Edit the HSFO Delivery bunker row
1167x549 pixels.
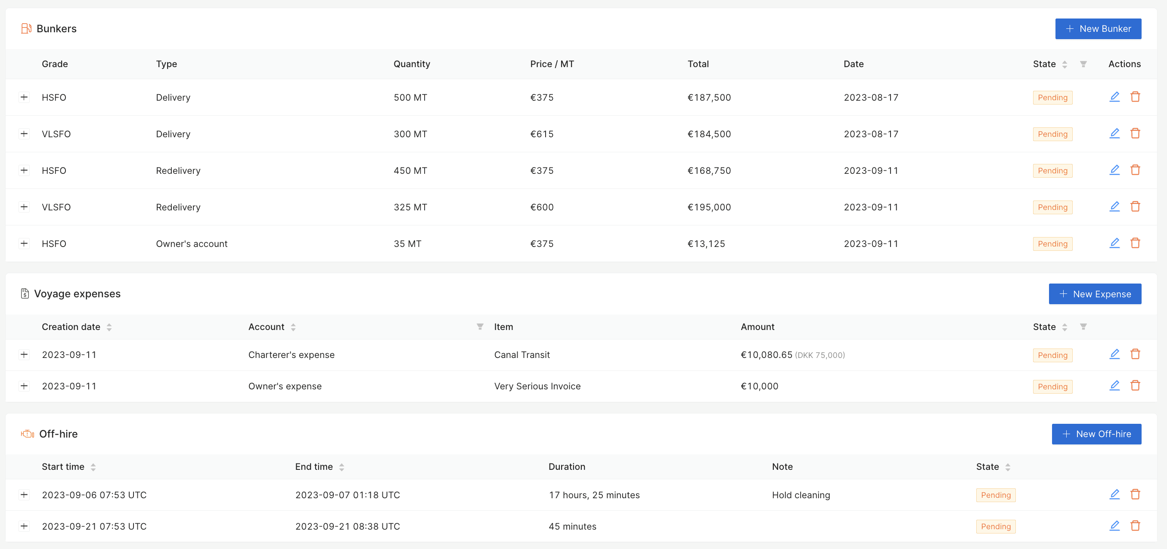tap(1114, 97)
